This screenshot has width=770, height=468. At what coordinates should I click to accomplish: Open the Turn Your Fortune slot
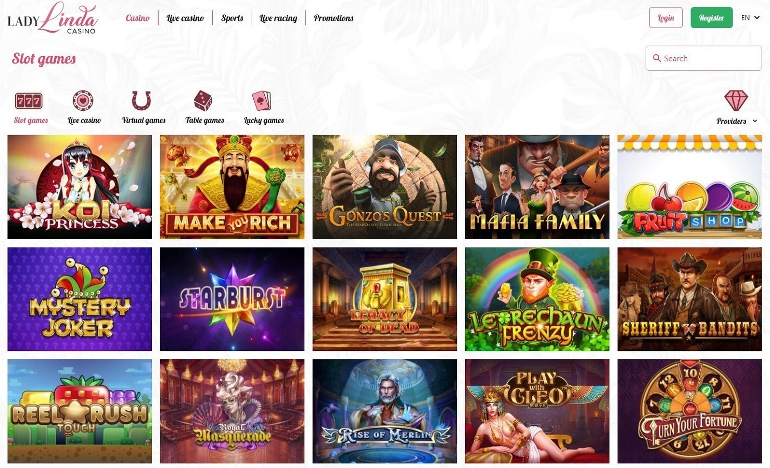(x=689, y=411)
